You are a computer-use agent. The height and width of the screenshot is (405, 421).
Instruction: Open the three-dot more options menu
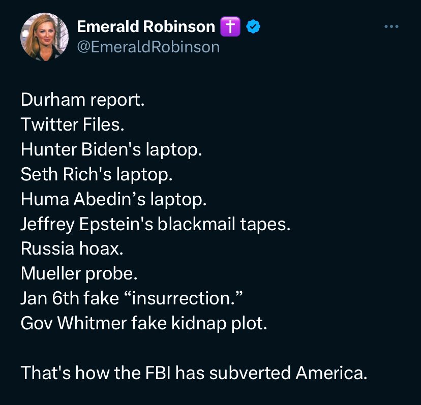coord(392,27)
